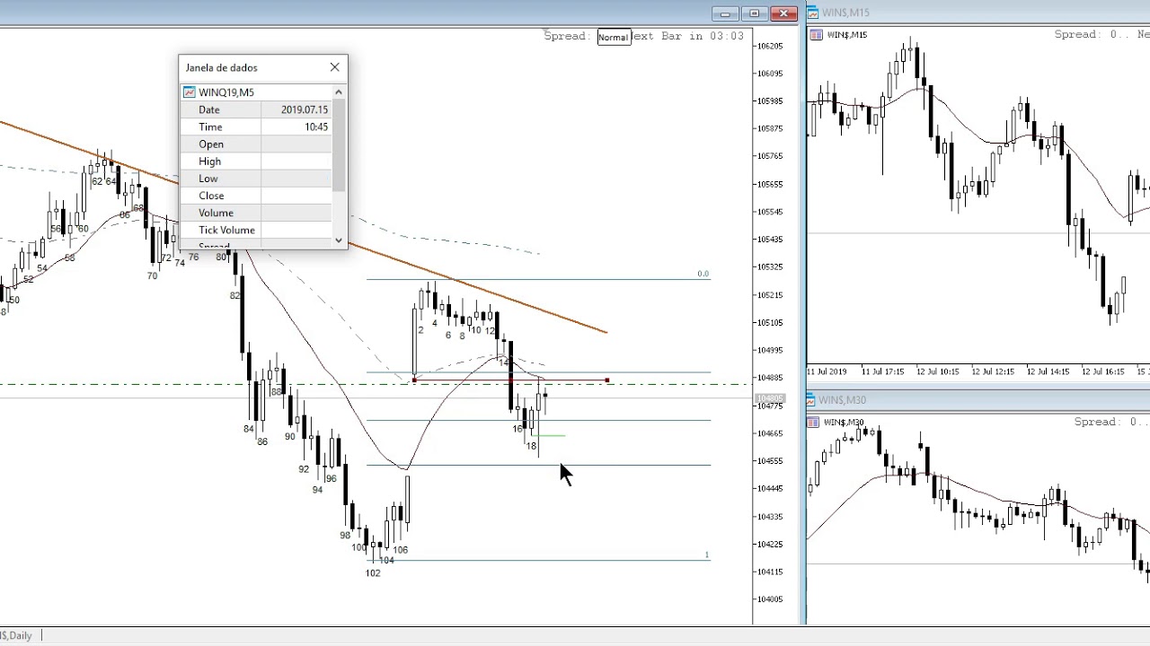Viewport: 1150px width, 646px height.
Task: Click the 106205 price axis label
Action: (769, 46)
